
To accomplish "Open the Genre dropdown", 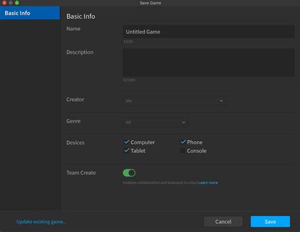I will point(155,122).
